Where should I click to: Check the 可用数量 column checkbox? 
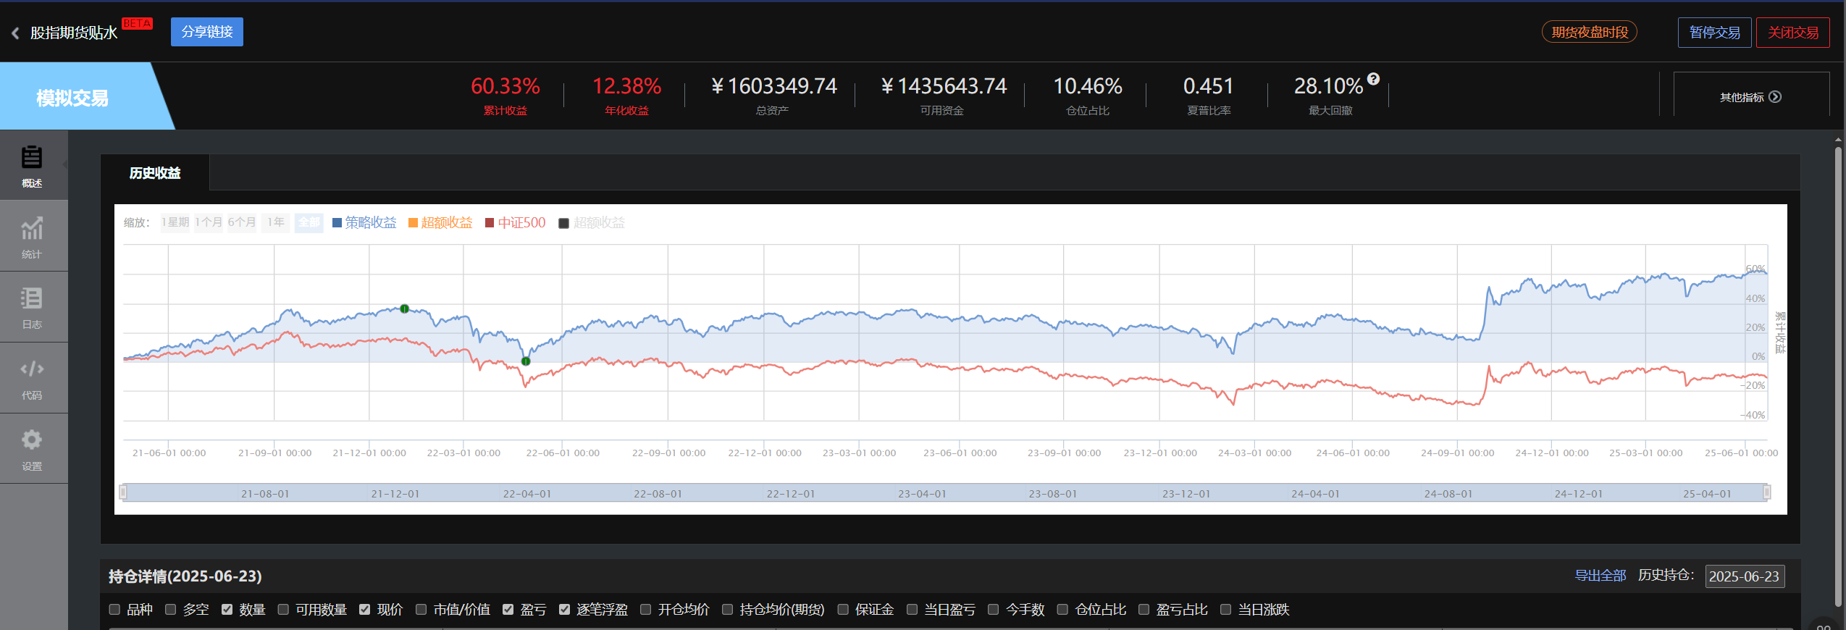[x=283, y=610]
